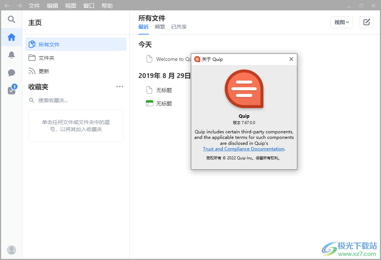Open the search magnifier in left sidebar
The height and width of the screenshot is (260, 381).
tap(12, 19)
